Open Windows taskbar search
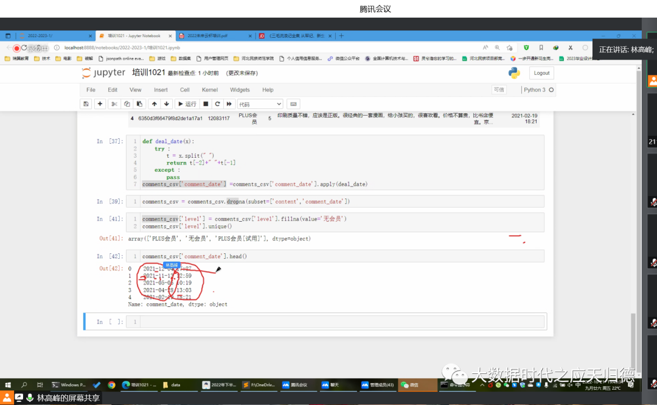This screenshot has width=657, height=405. (x=24, y=385)
